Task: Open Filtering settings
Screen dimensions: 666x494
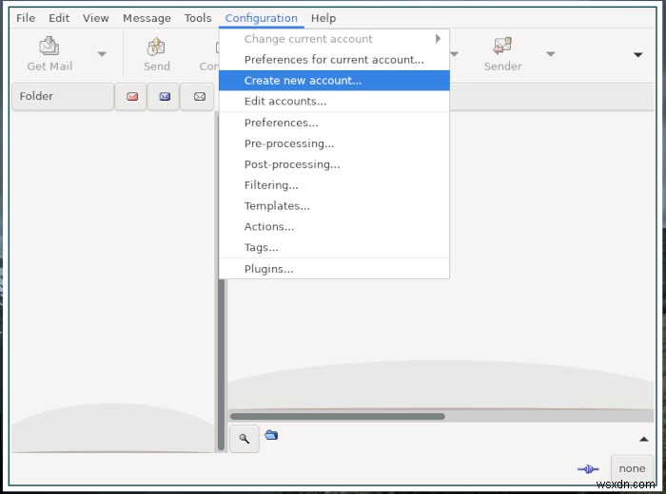Action: (x=334, y=185)
